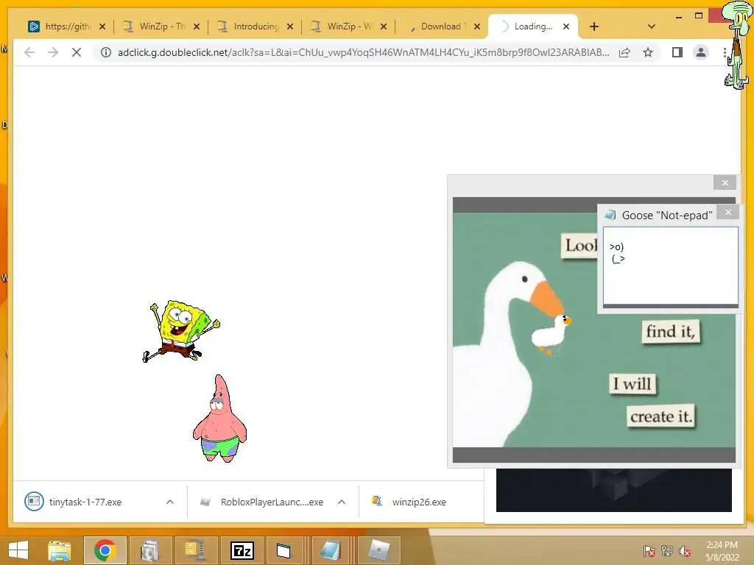
Task: Click the Goose Not-epad title icon
Action: [x=610, y=215]
